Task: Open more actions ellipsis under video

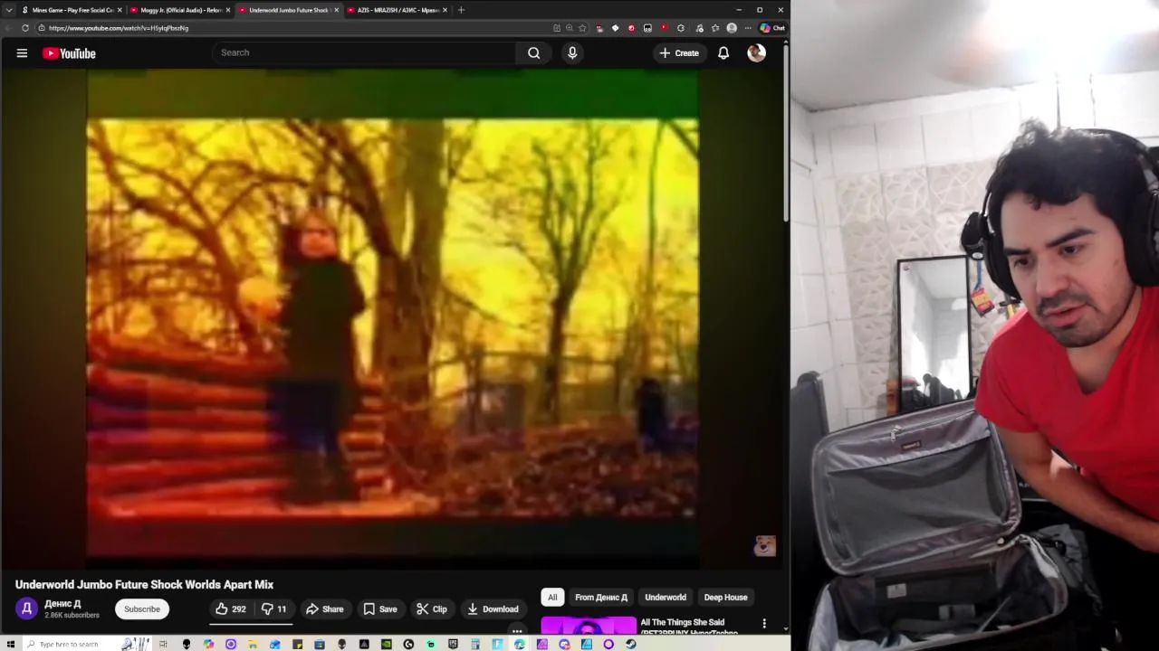Action: [x=517, y=631]
